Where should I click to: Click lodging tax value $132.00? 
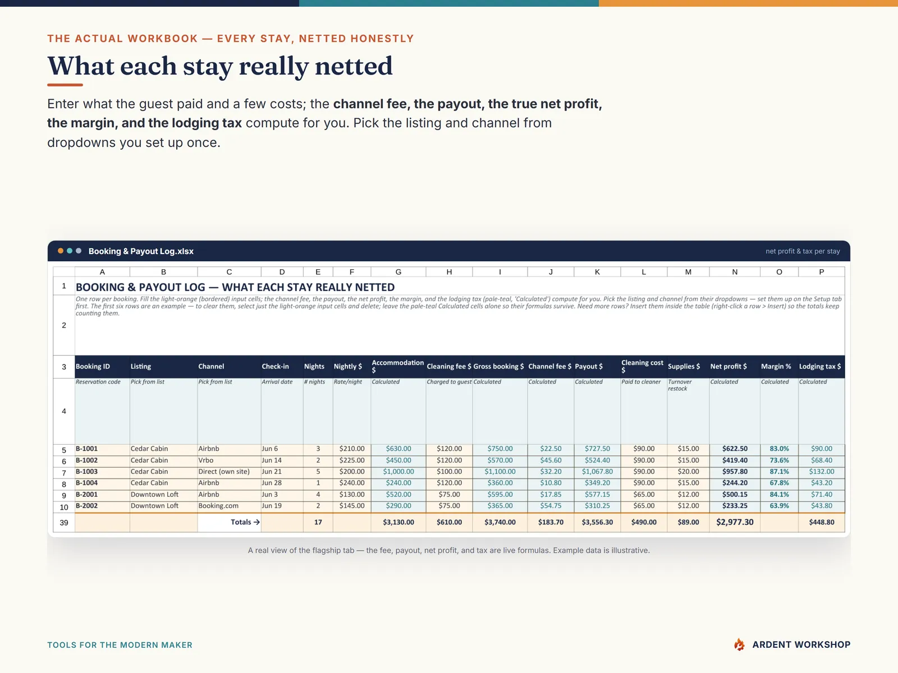(822, 472)
